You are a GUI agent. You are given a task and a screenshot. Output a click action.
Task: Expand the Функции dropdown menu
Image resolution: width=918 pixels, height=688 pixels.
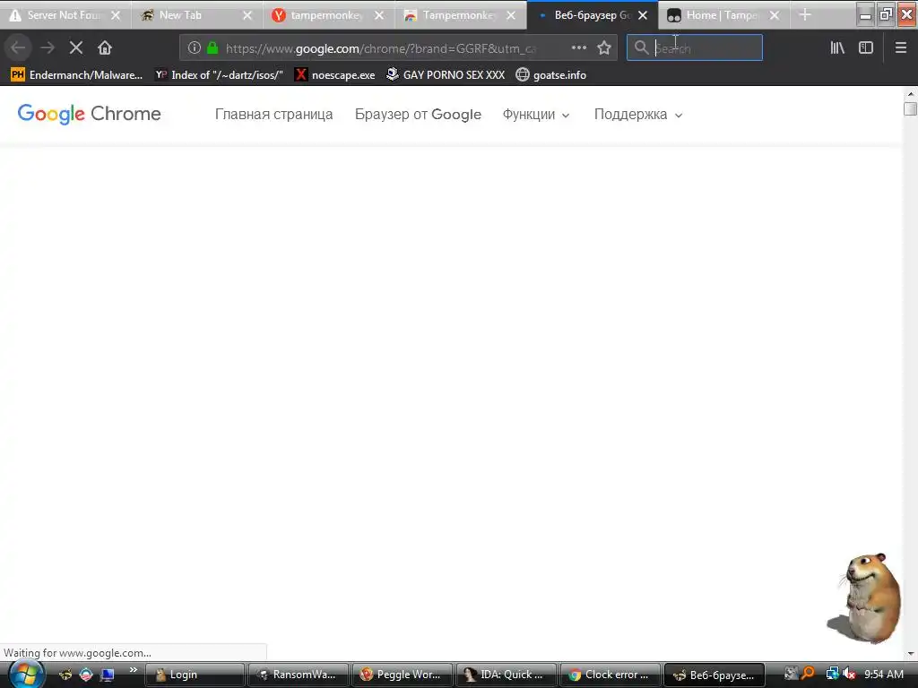pos(536,115)
